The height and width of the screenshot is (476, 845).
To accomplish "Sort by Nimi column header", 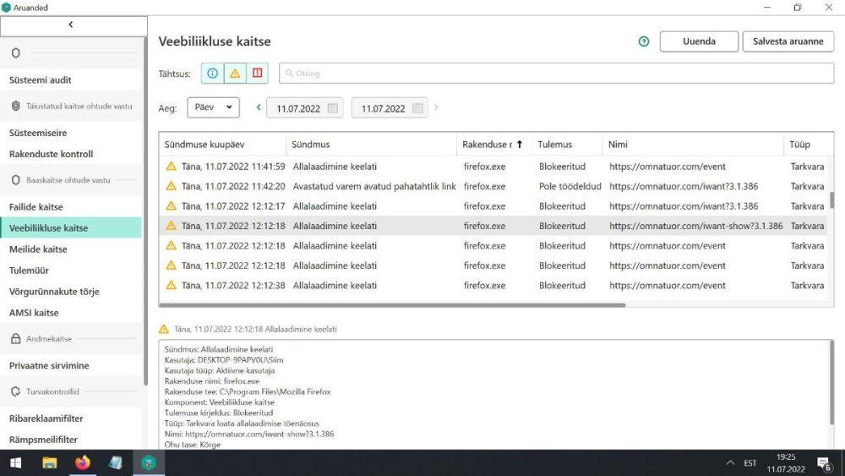I will (x=693, y=145).
